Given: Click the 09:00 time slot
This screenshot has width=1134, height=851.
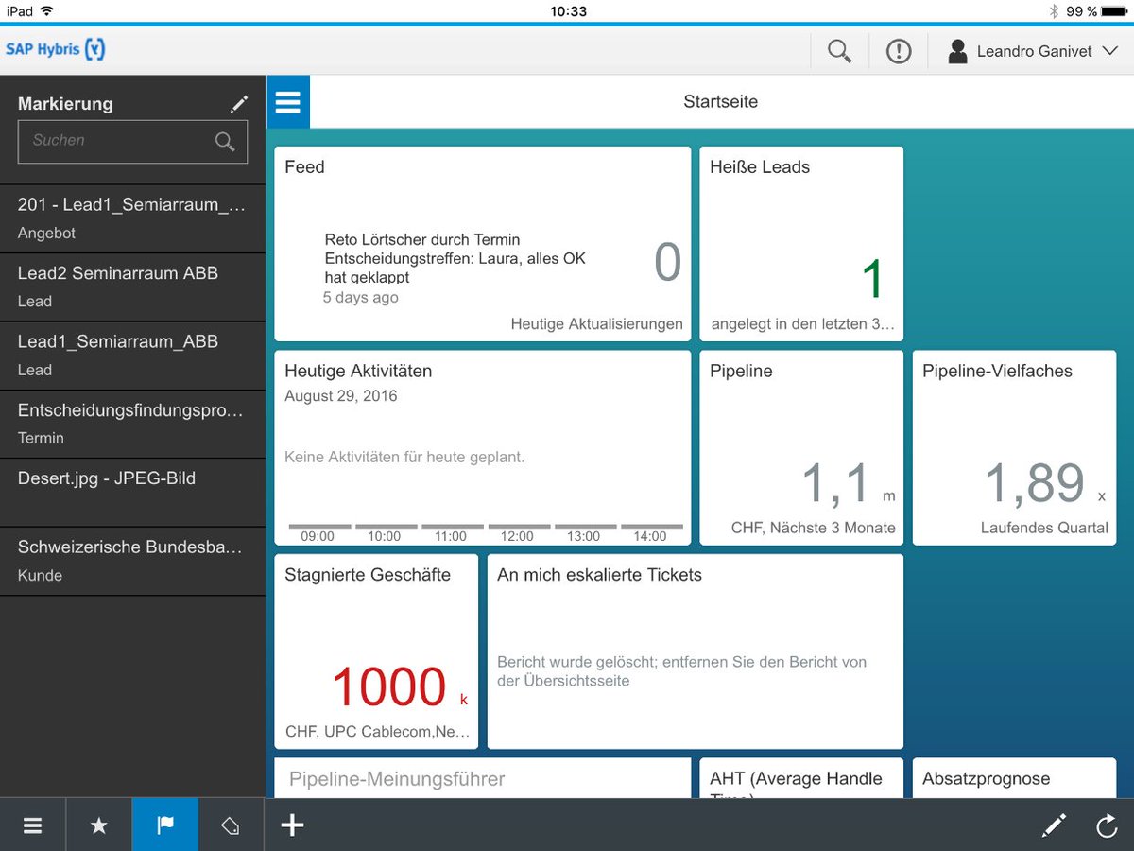Looking at the screenshot, I should click(318, 532).
